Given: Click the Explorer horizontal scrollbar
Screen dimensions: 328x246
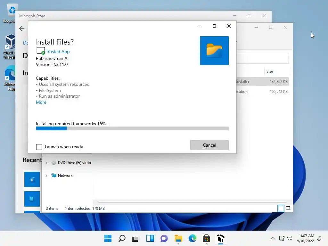Looking at the screenshot, I should 192,202.
